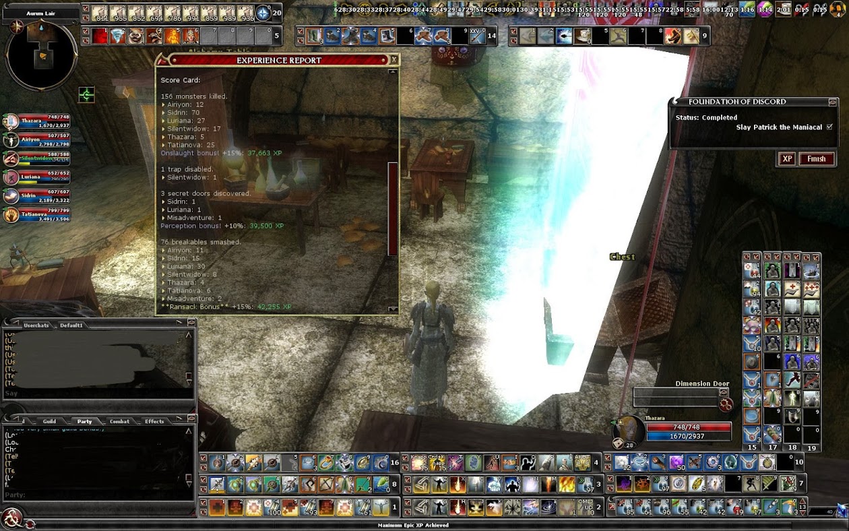Select party member Tatianova
This screenshot has height=531, width=849.
(37, 215)
